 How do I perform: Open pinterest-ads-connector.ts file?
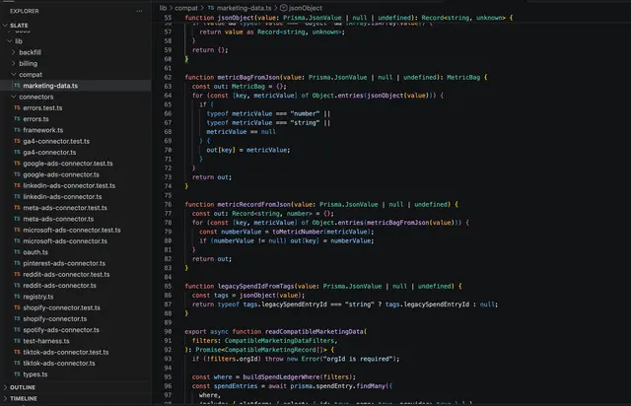coord(64,263)
